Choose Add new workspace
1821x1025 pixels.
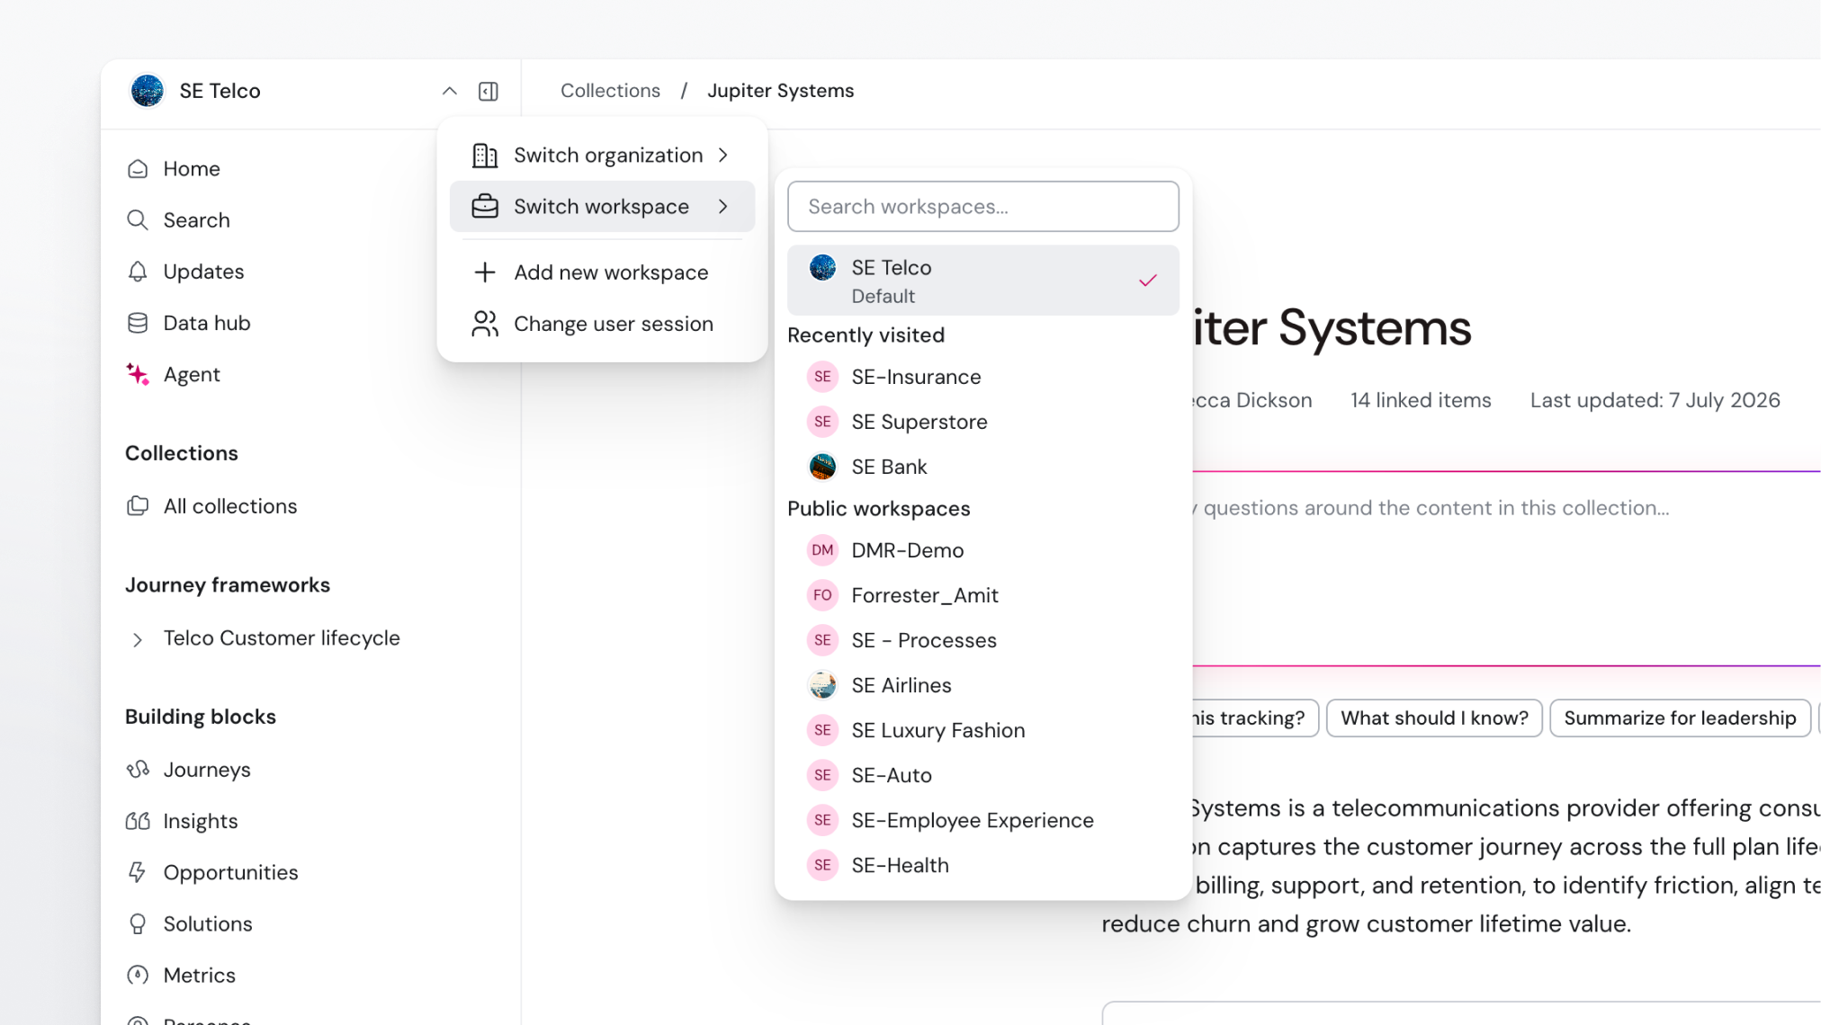point(602,272)
